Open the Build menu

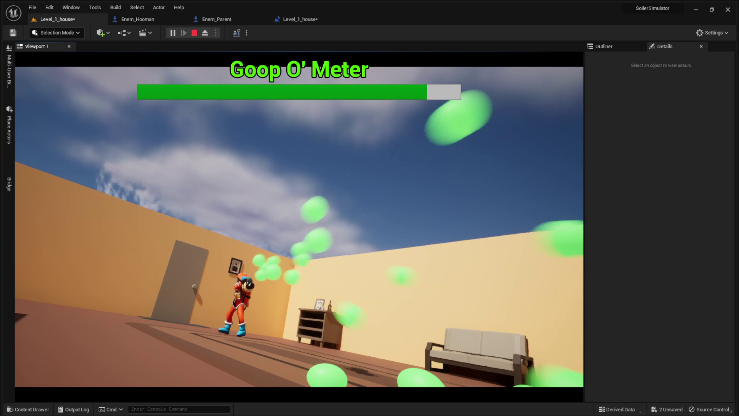(115, 7)
